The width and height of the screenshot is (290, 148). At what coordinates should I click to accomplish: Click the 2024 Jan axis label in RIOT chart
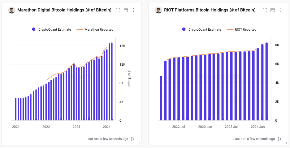click(x=258, y=127)
